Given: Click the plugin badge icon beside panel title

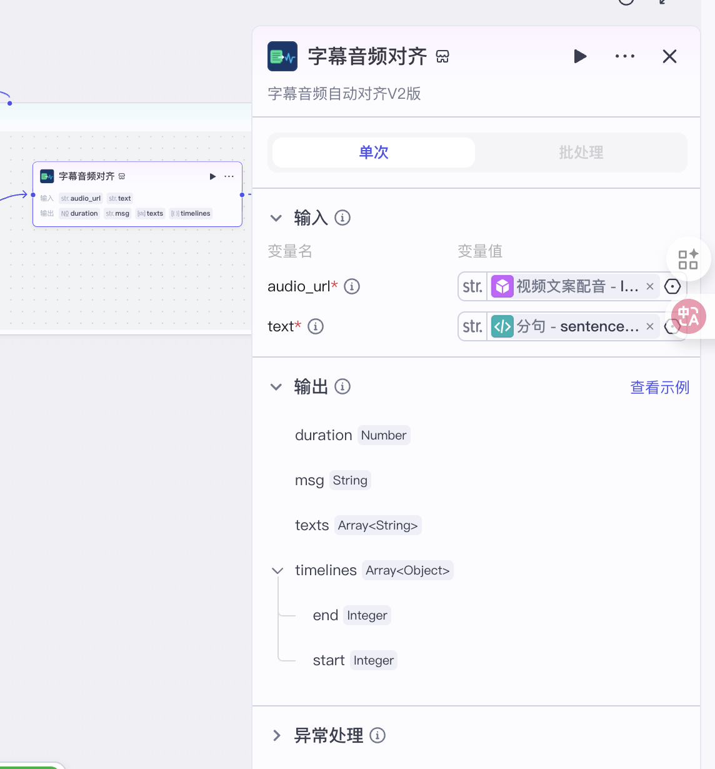Looking at the screenshot, I should (x=442, y=57).
